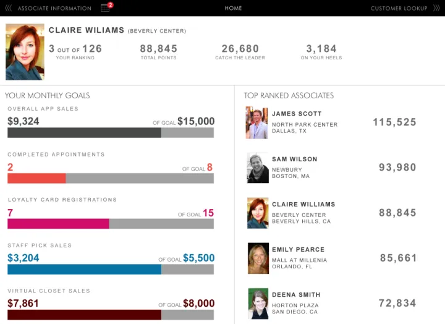The image size is (445, 324).
Task: Open James Scott's name in top ranked
Action: 297,114
